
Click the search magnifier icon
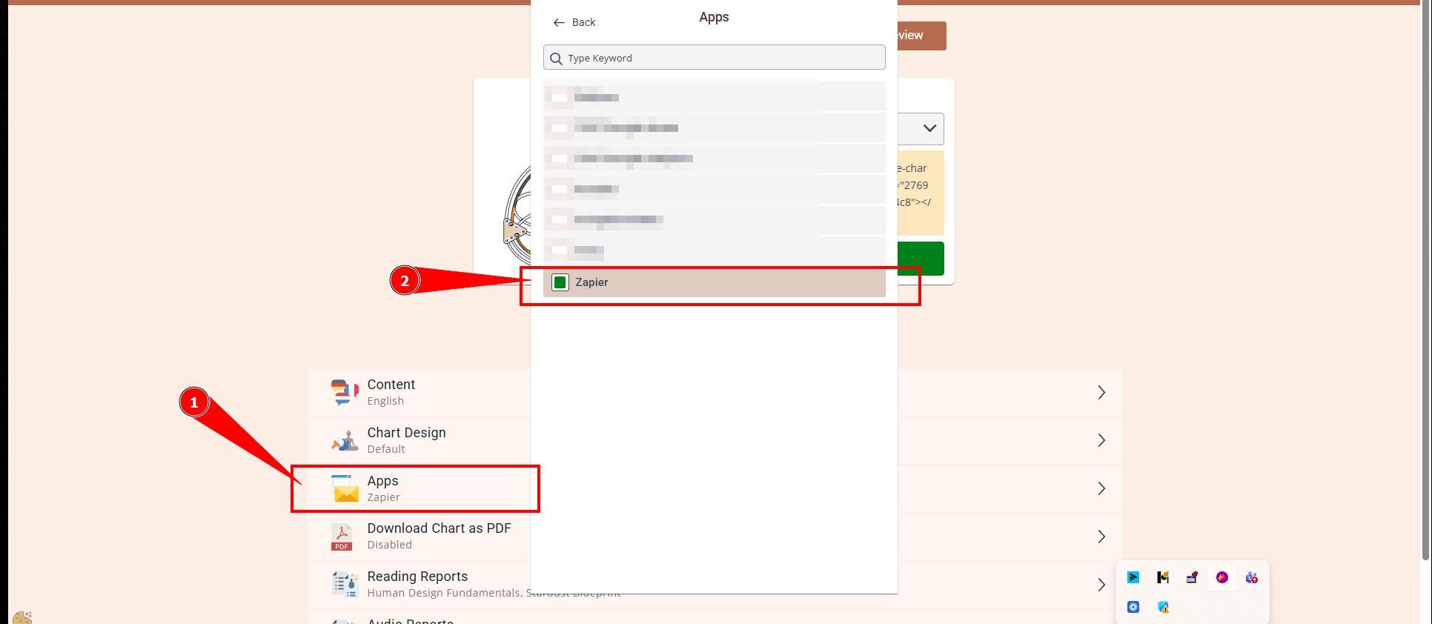click(x=557, y=58)
